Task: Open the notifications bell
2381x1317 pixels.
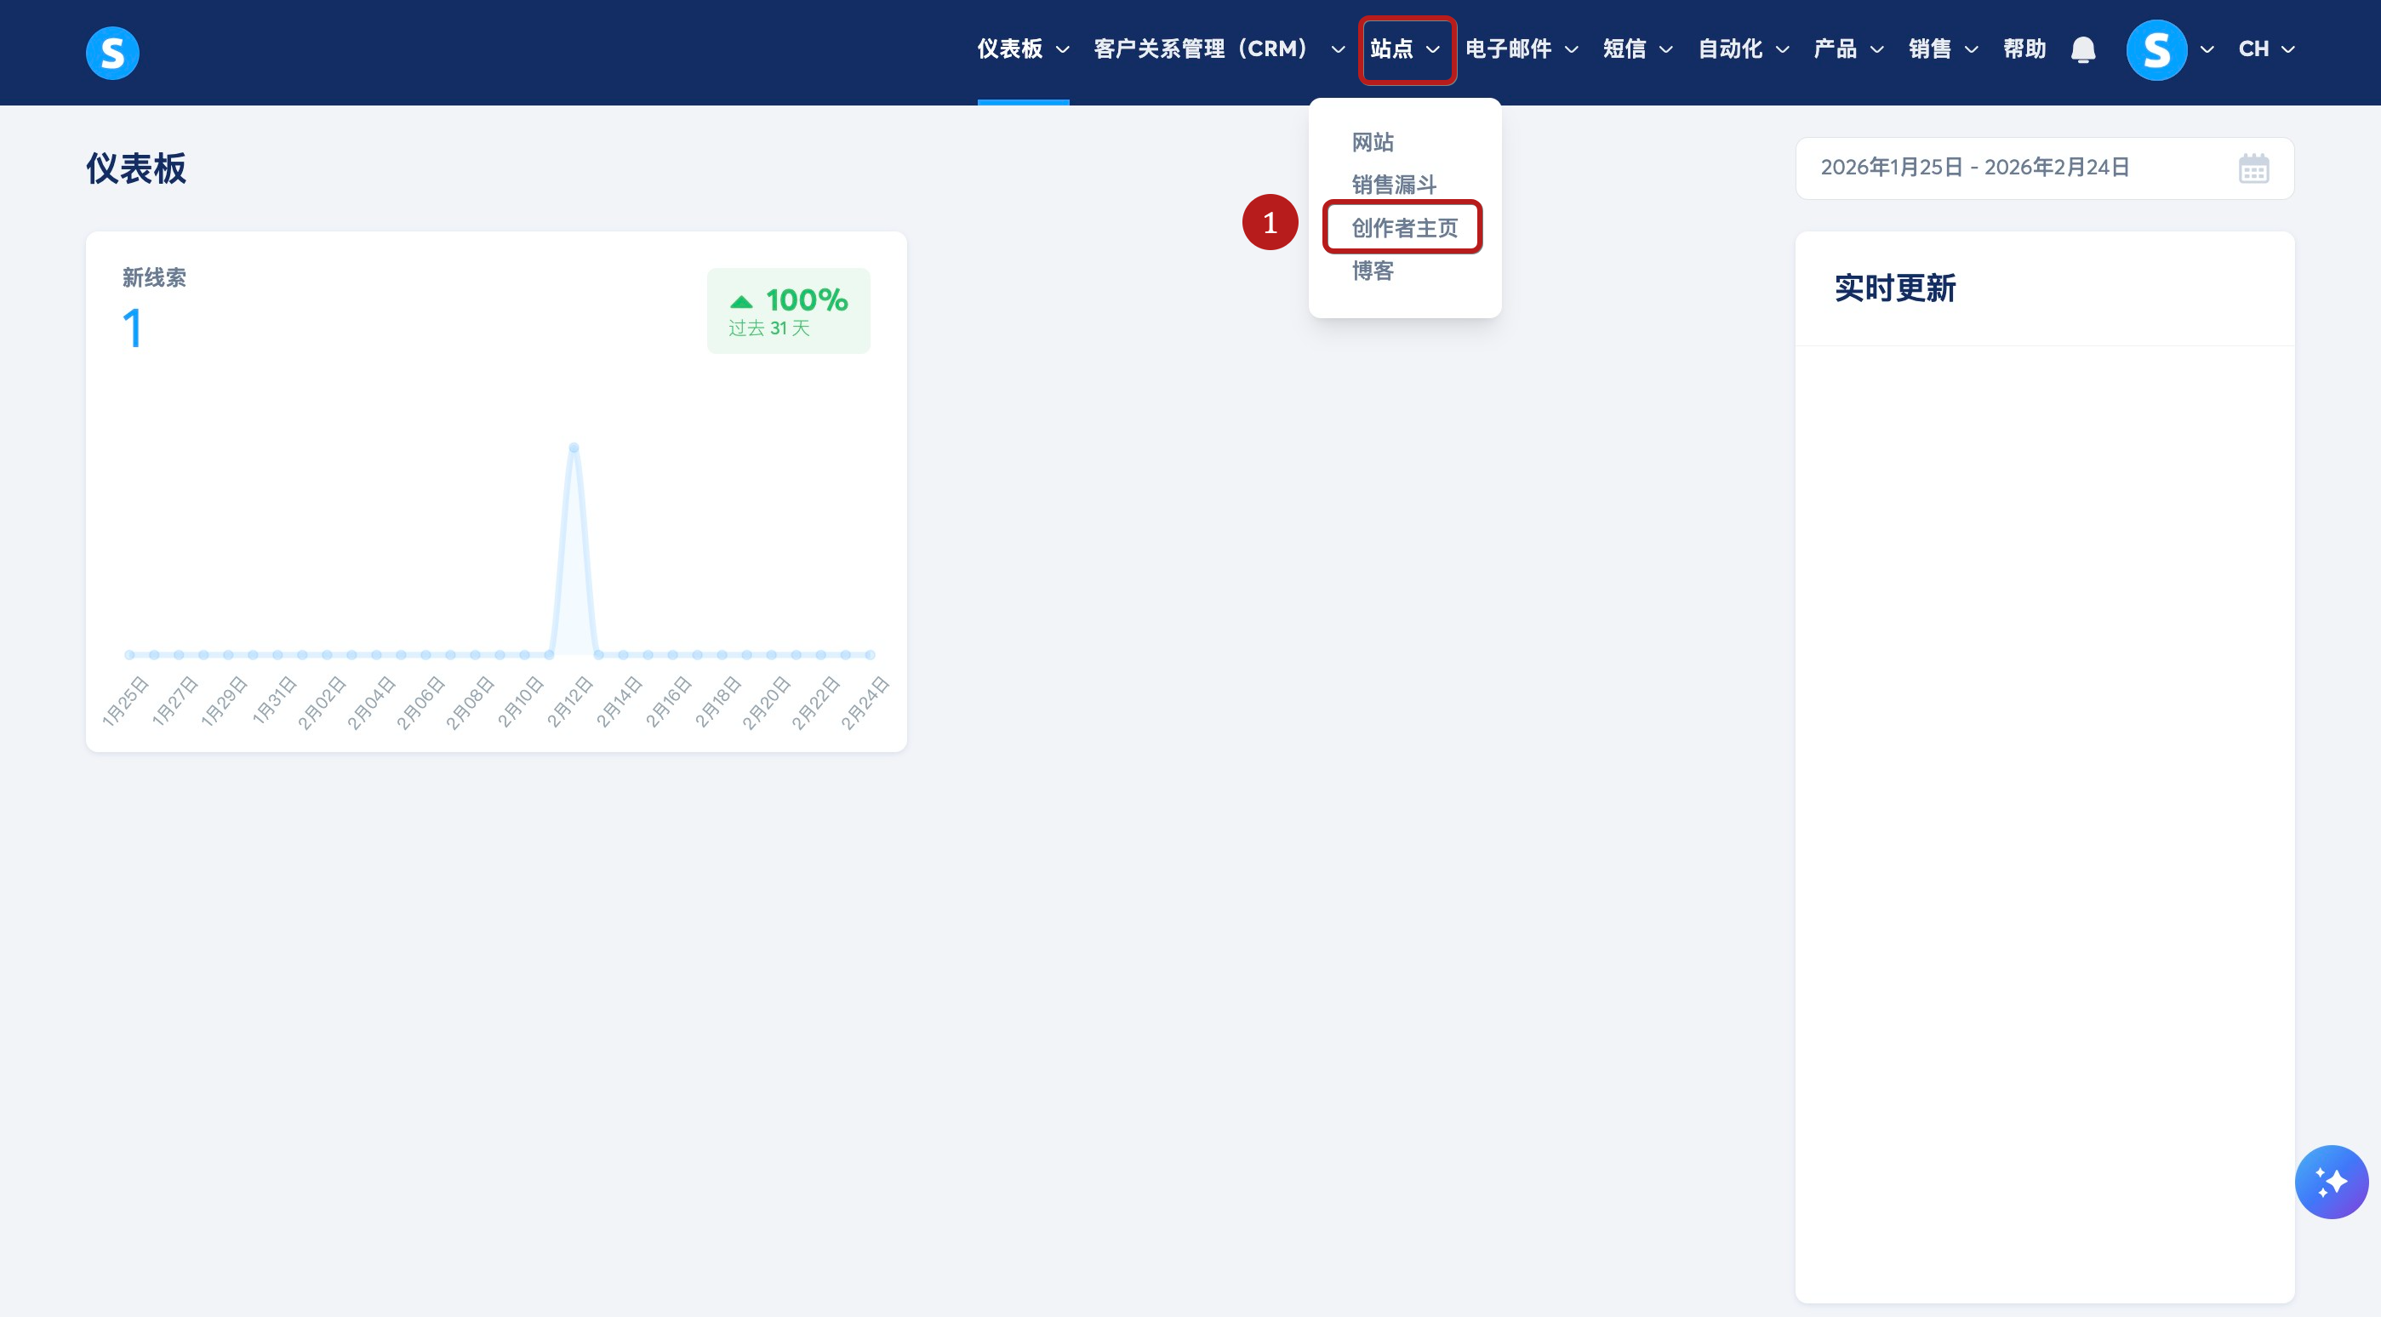Action: (x=2082, y=50)
